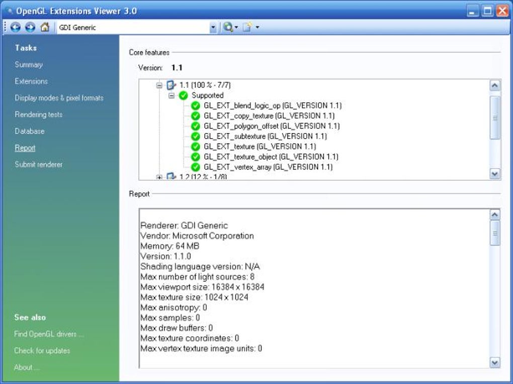
Task: Click 'Max texture size: 1024 x 1024'
Action: tap(194, 297)
